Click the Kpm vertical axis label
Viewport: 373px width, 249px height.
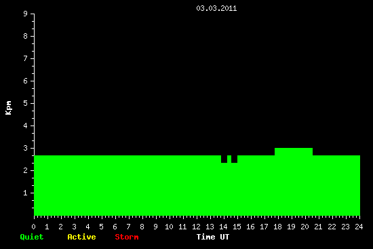pos(9,108)
